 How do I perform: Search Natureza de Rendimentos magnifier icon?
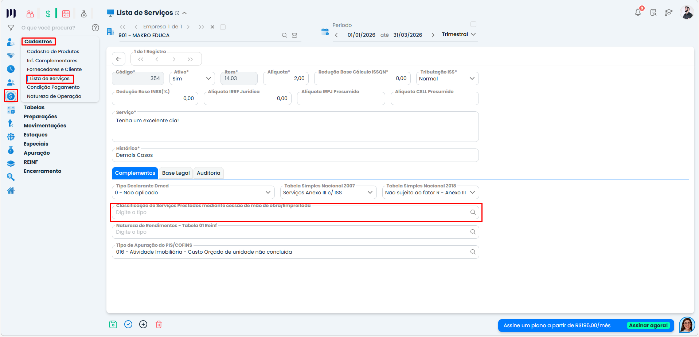(x=473, y=232)
